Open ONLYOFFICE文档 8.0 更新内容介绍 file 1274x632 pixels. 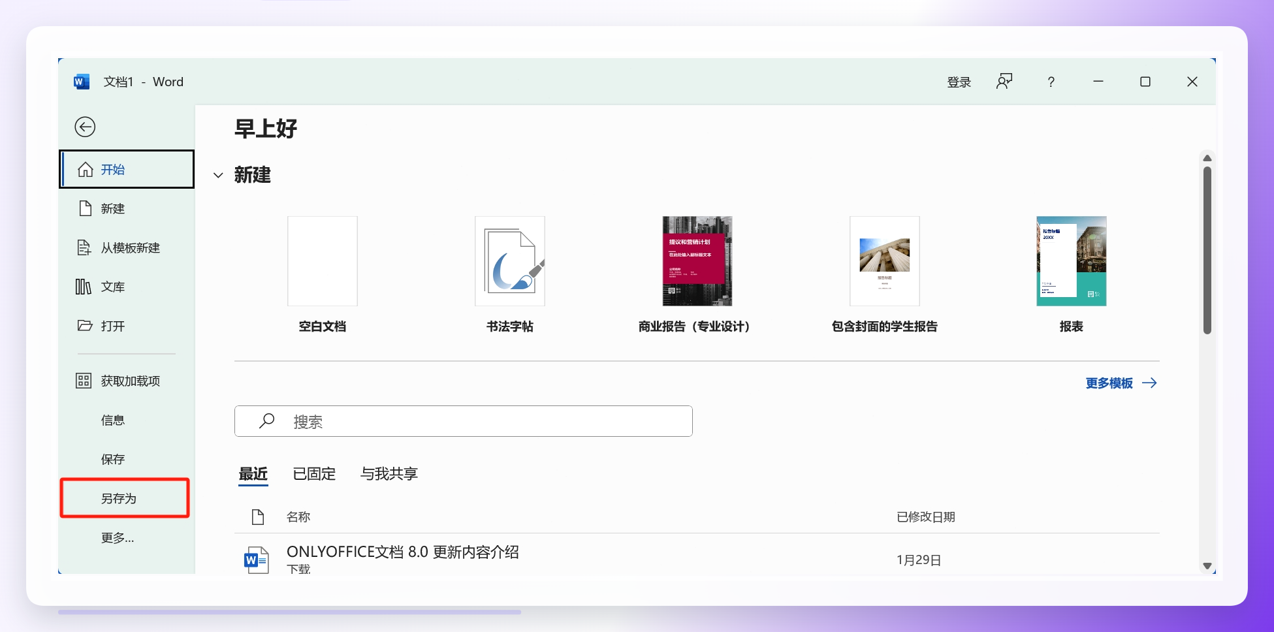[403, 552]
